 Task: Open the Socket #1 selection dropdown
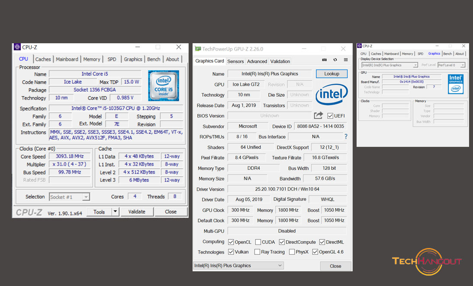point(69,197)
